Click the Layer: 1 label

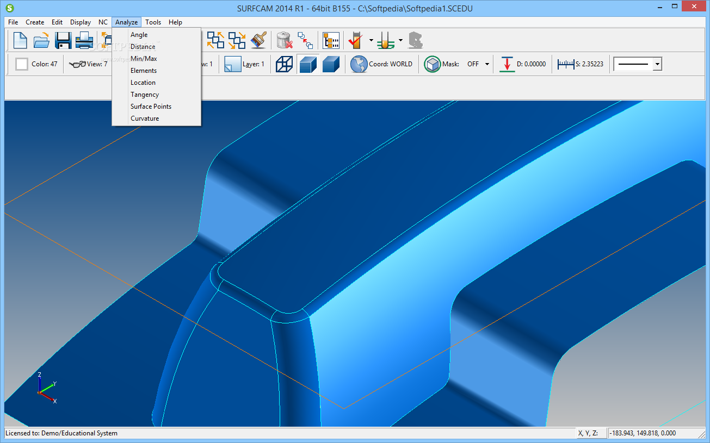click(254, 64)
